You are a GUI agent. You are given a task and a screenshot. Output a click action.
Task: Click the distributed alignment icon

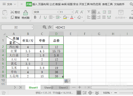(x=109, y=17)
